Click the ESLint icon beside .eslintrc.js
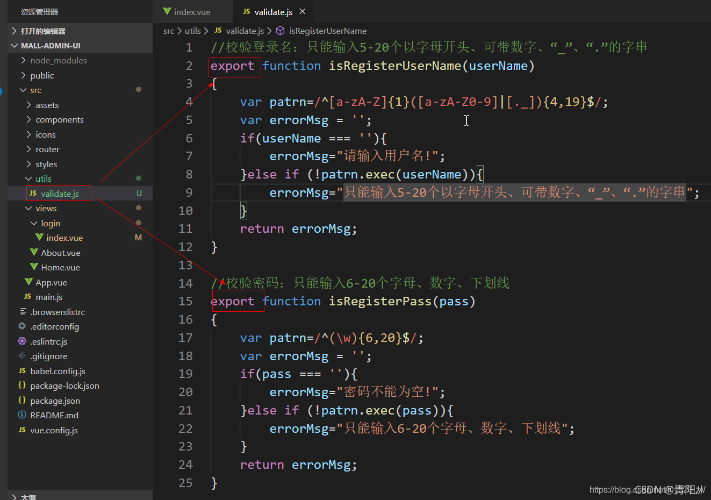 [x=22, y=341]
